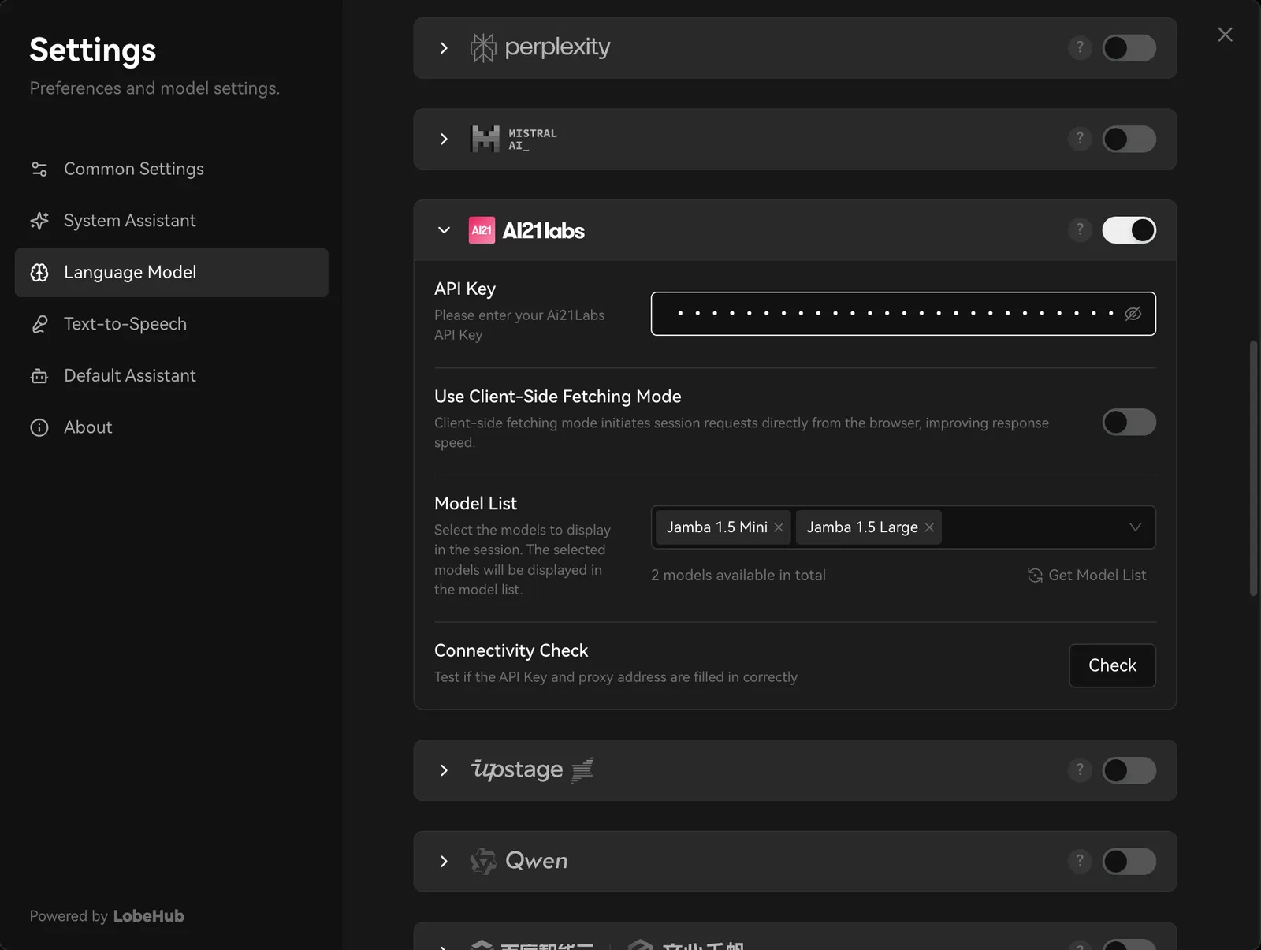The image size is (1261, 950).
Task: Open the Model List dropdown arrow
Action: pyautogui.click(x=1135, y=527)
